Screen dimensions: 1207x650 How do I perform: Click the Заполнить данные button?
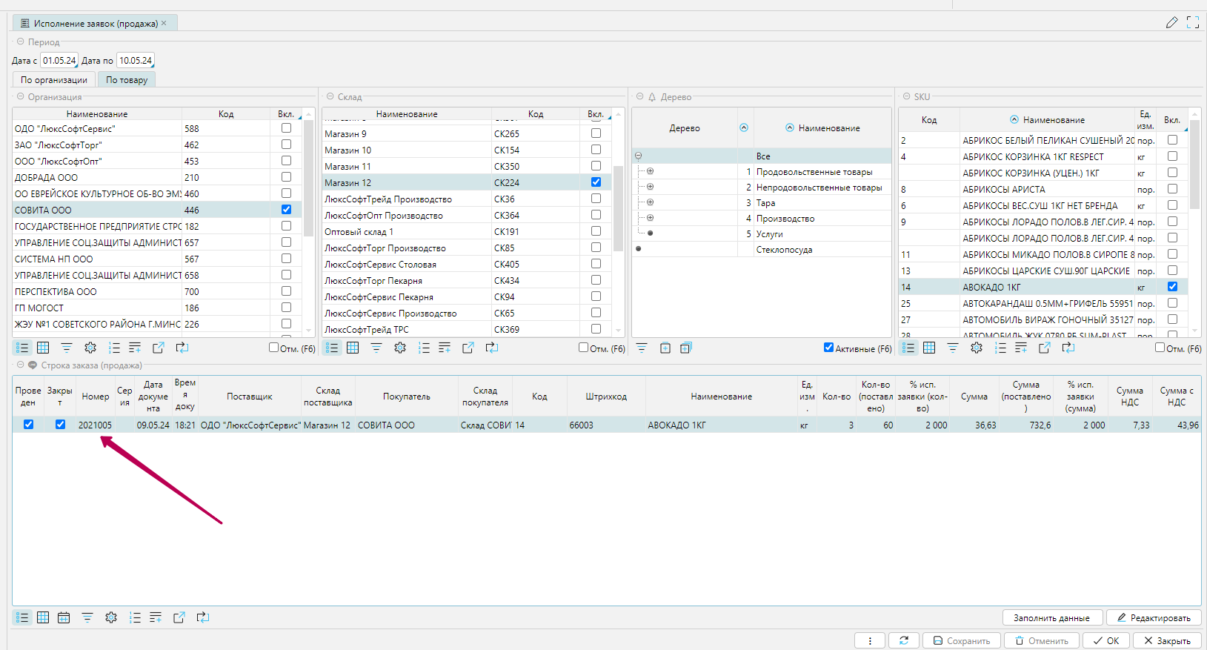click(x=1051, y=618)
